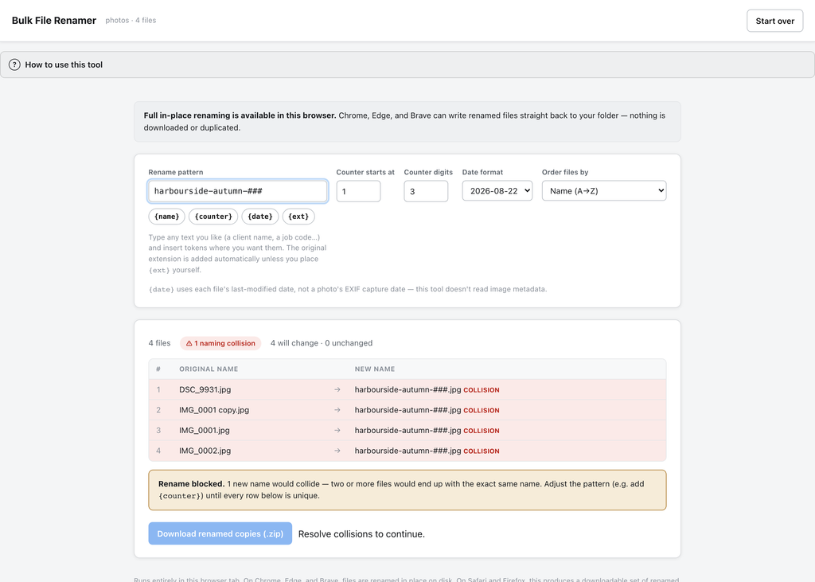This screenshot has height=582, width=815.
Task: Click the COLLISION label in IMG_0001.jpg row
Action: point(482,431)
